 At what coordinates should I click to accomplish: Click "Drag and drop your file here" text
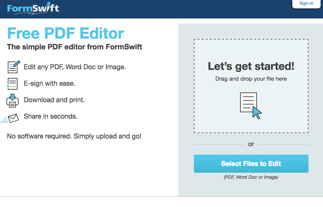click(x=251, y=79)
